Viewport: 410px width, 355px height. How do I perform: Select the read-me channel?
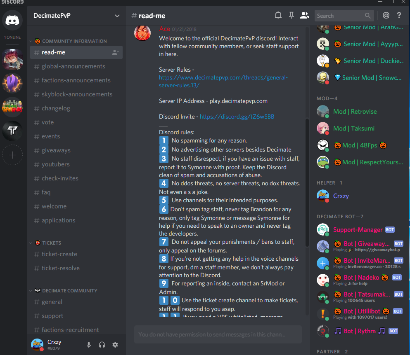click(x=76, y=52)
